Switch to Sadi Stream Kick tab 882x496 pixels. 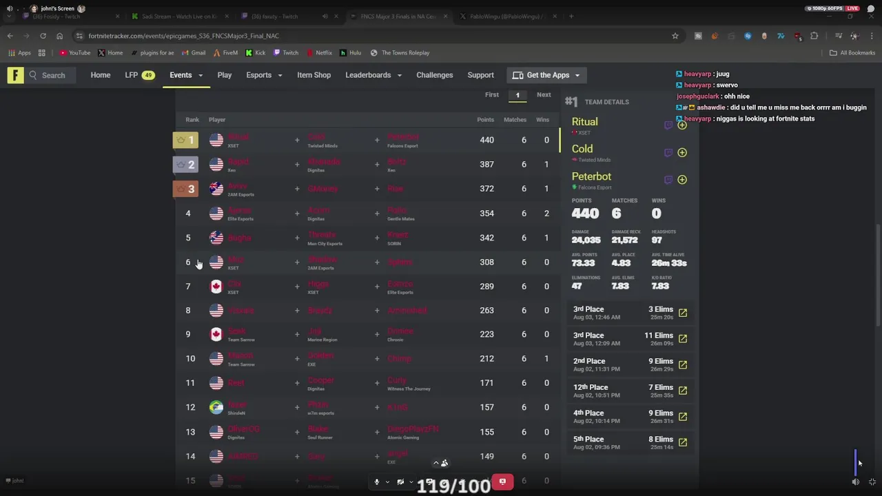[x=179, y=16]
